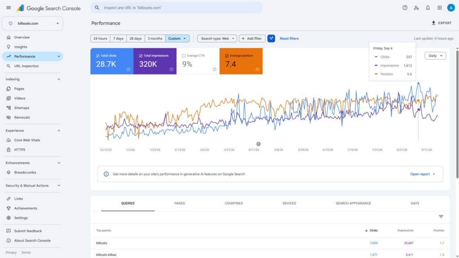Open the notifications bell
The height and width of the screenshot is (258, 459).
(x=428, y=8)
